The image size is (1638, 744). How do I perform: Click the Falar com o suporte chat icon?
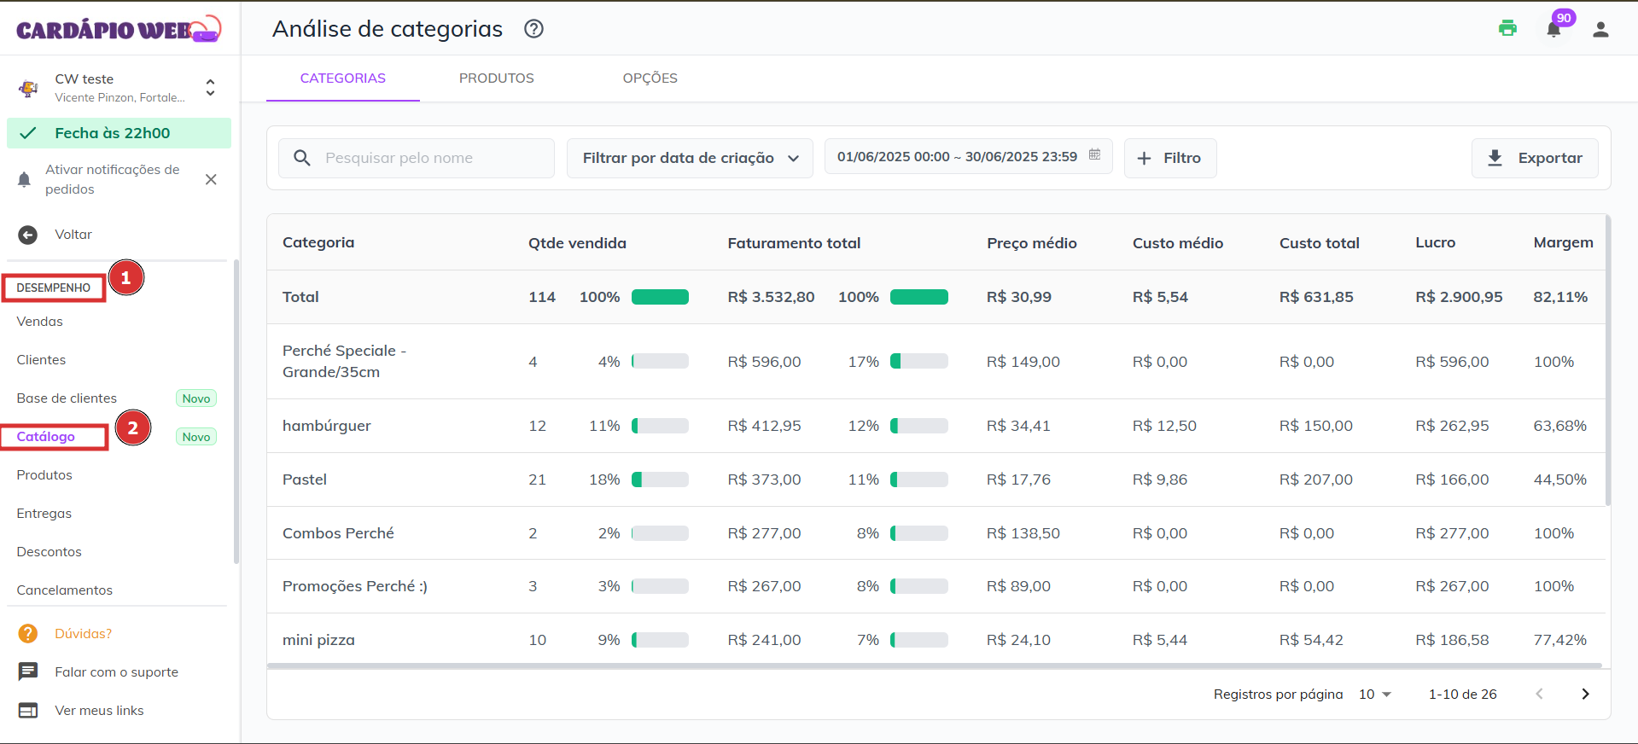[28, 671]
